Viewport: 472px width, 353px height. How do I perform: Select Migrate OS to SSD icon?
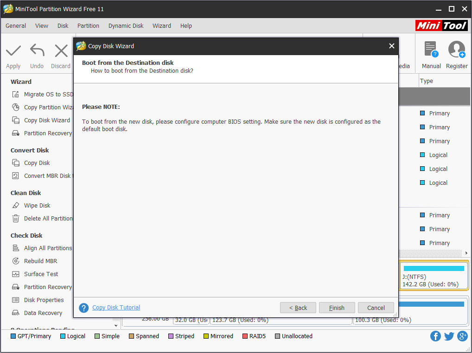point(15,95)
